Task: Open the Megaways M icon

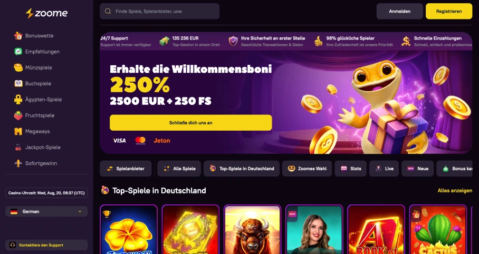Action: [18, 131]
